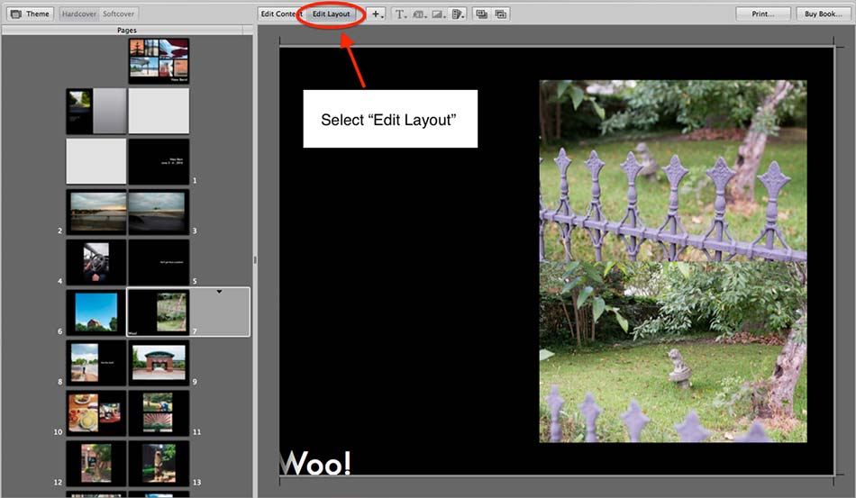Open the add page plus menu
The width and height of the screenshot is (856, 498).
(x=377, y=14)
